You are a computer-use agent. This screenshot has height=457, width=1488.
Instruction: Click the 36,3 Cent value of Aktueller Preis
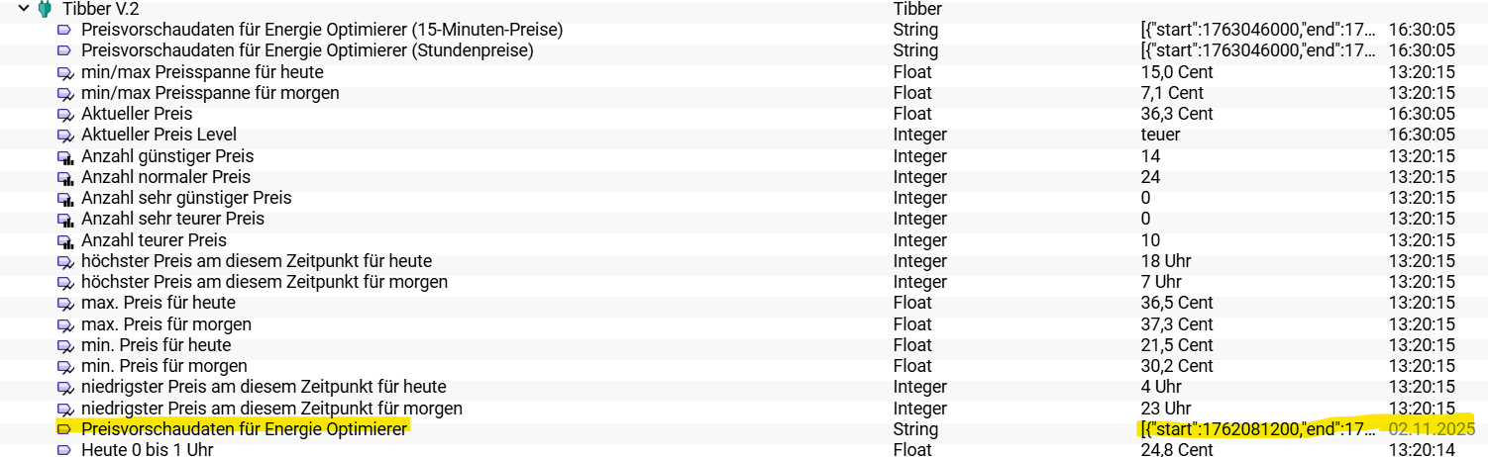coord(1177,114)
